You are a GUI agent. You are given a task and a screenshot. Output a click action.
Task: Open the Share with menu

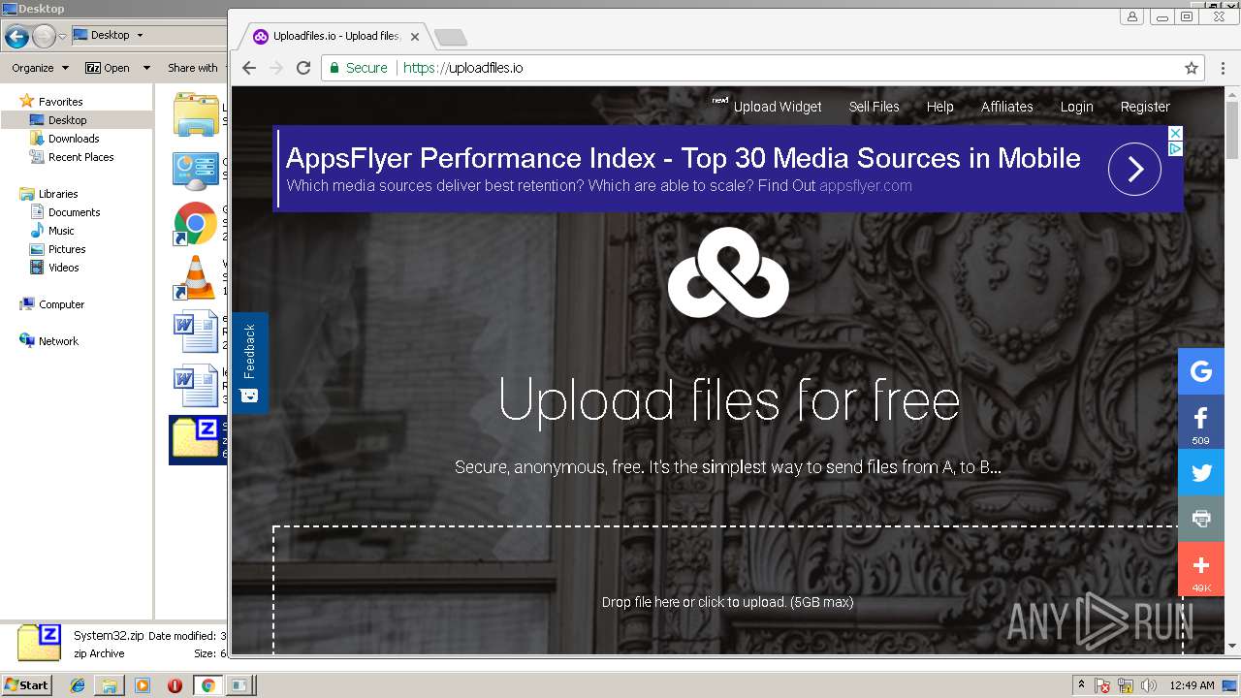[193, 68]
